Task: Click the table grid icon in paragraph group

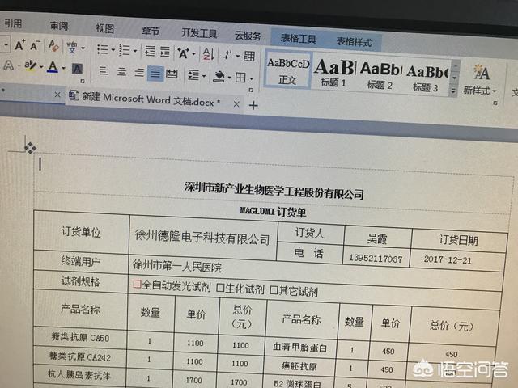Action: 249,56
